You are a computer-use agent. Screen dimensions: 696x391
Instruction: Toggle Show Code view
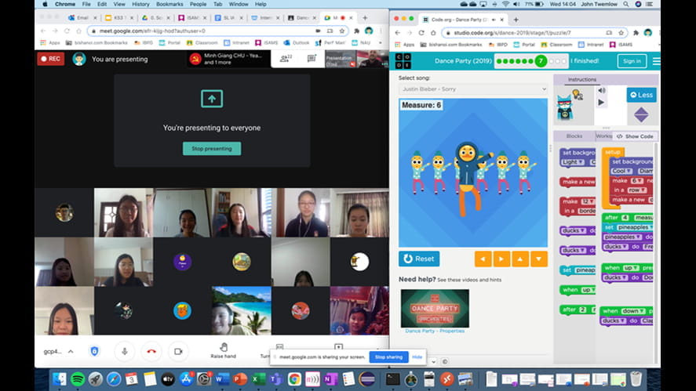[x=636, y=136]
